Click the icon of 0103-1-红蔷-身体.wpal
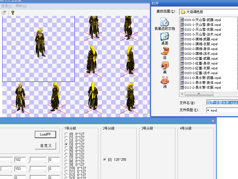 tap(182, 63)
